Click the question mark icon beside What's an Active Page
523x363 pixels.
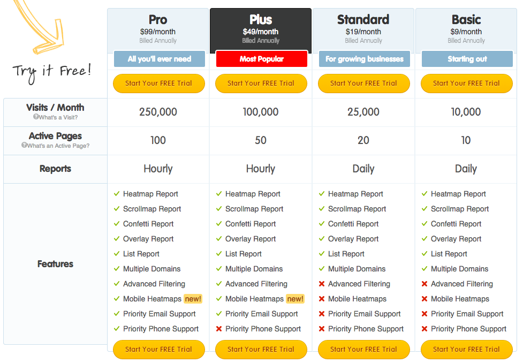(x=24, y=146)
